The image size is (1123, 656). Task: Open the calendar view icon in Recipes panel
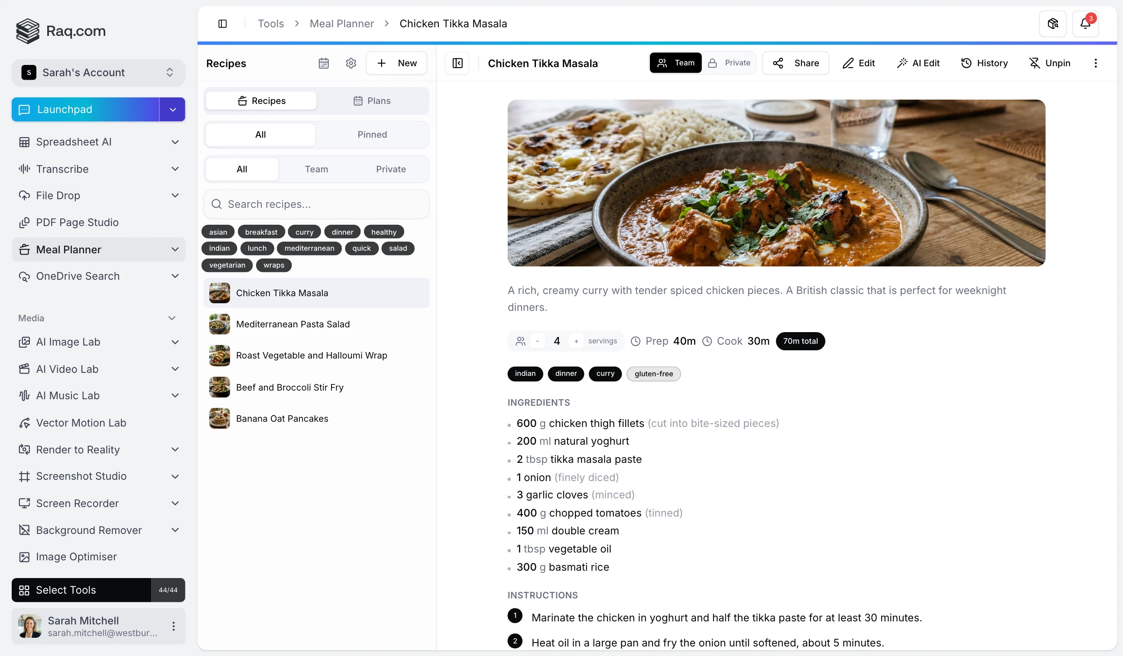tap(324, 63)
